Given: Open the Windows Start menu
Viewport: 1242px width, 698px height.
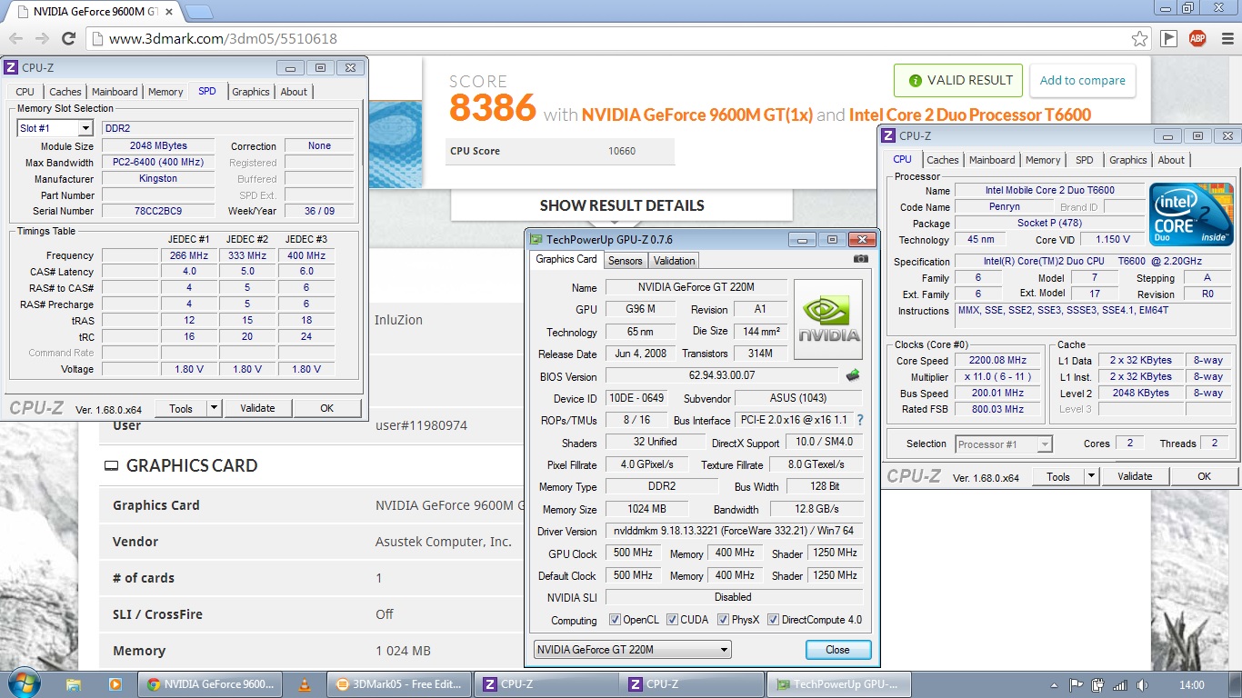Looking at the screenshot, I should tap(23, 684).
